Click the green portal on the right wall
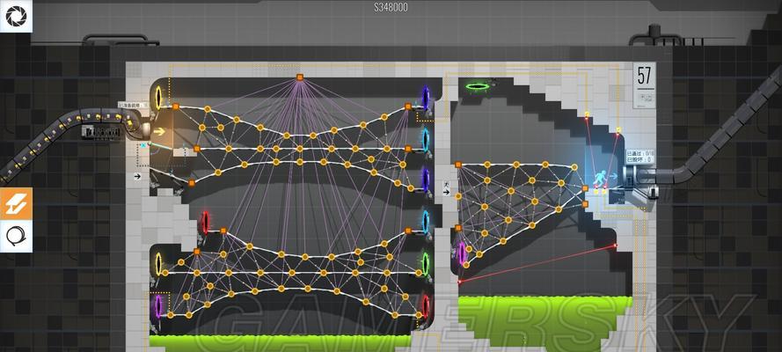Image resolution: width=782 pixels, height=352 pixels. tap(426, 264)
